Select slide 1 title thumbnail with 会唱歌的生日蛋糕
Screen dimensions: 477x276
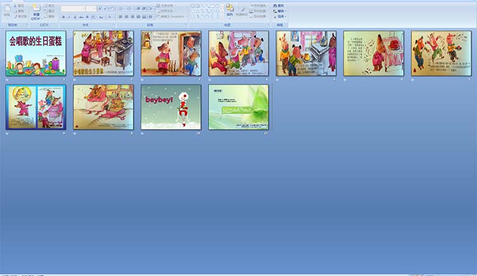36,53
